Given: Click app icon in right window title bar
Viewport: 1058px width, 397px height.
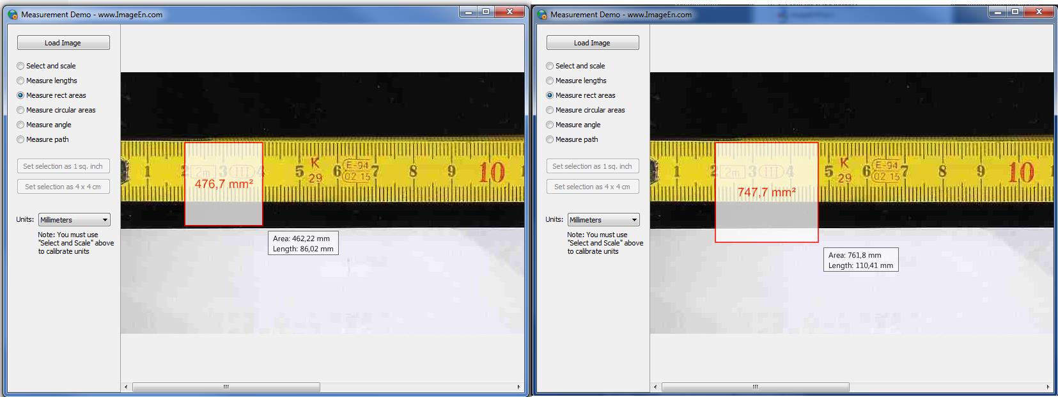Looking at the screenshot, I should click(542, 14).
